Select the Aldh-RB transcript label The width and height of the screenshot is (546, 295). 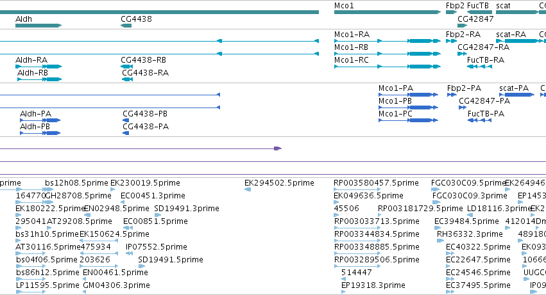(x=32, y=73)
